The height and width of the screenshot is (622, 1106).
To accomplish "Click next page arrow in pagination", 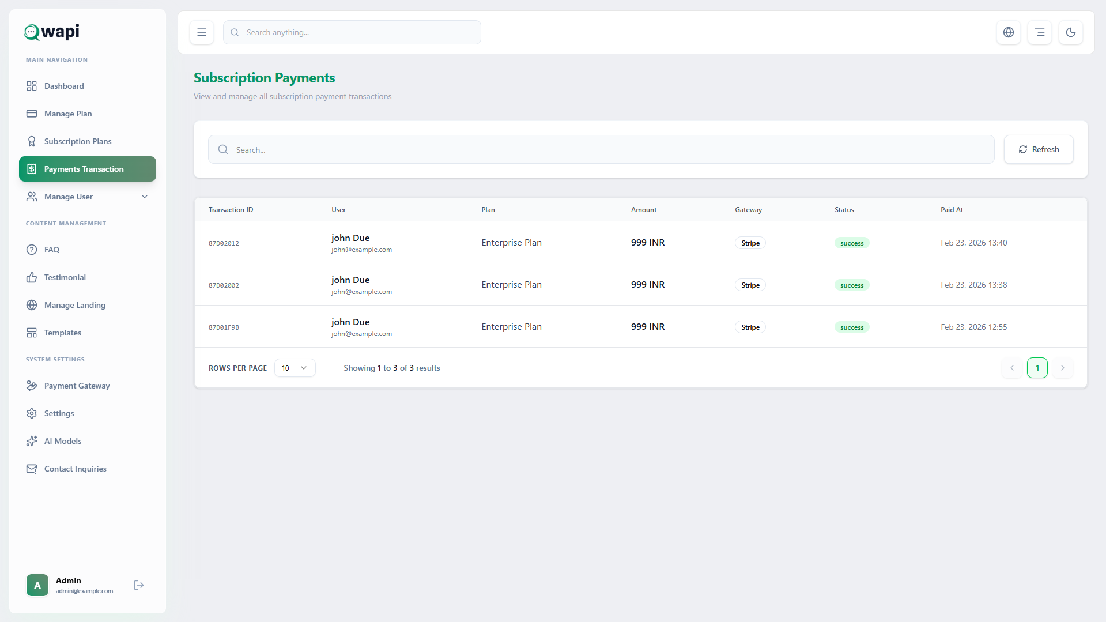I will pos(1063,368).
